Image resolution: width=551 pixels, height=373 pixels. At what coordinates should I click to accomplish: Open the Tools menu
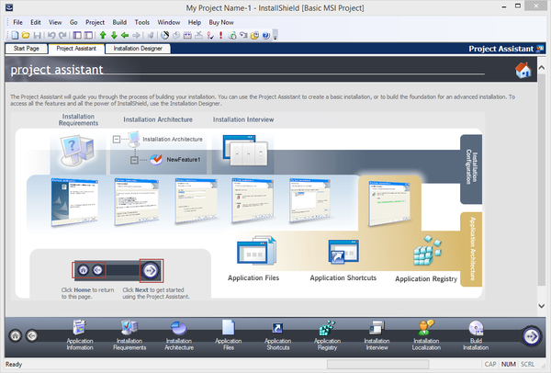tap(142, 22)
